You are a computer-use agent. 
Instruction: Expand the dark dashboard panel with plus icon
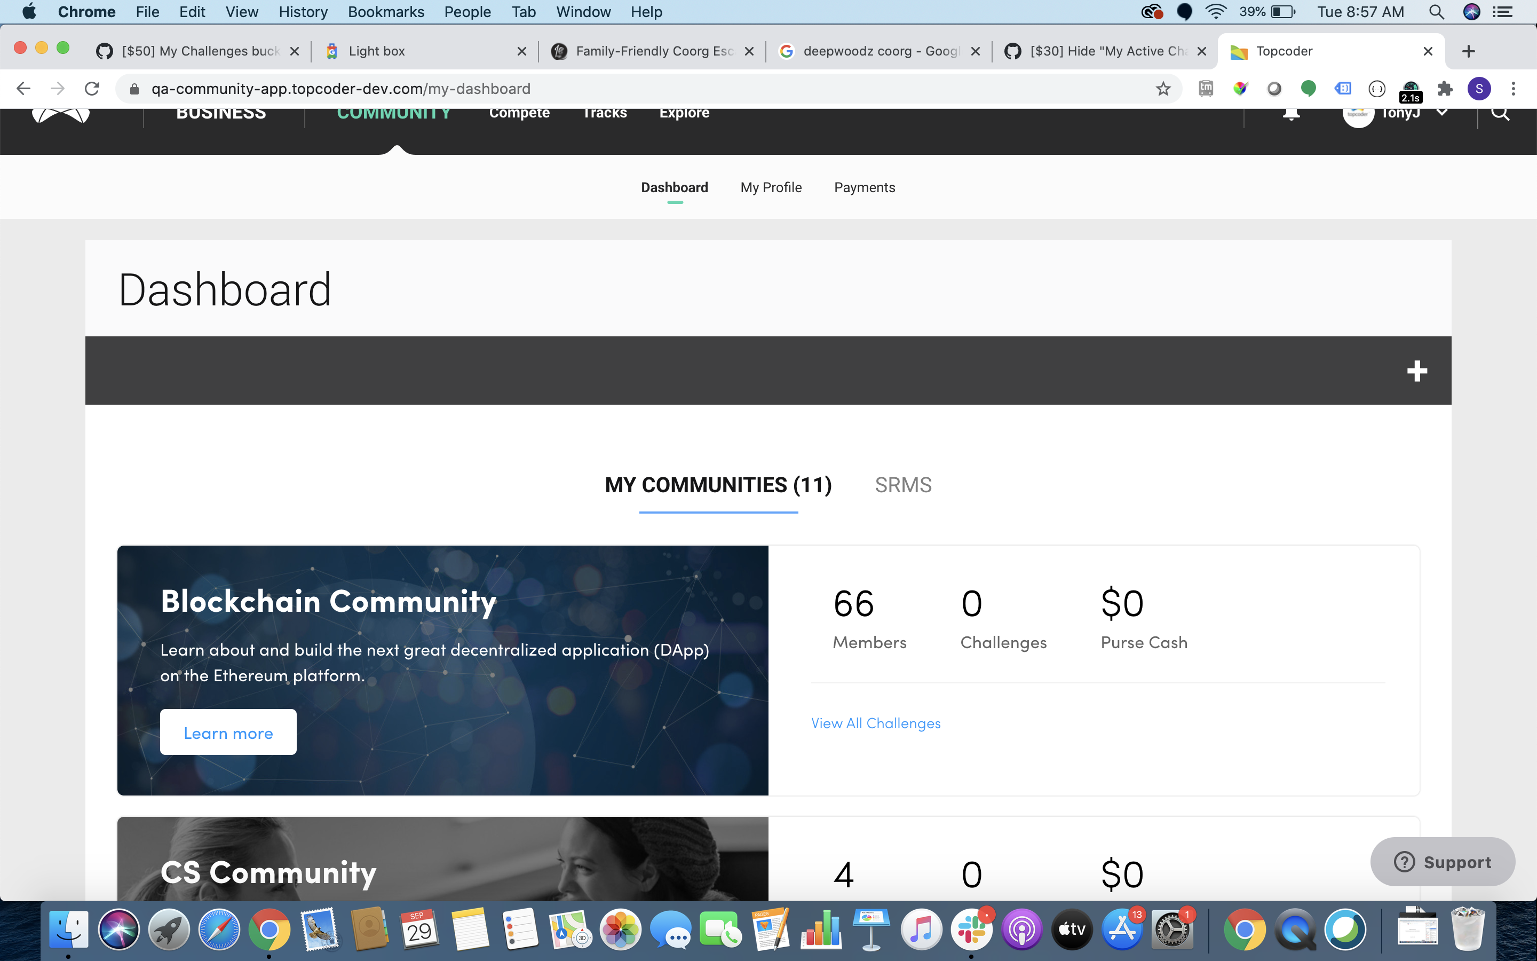pyautogui.click(x=1416, y=371)
